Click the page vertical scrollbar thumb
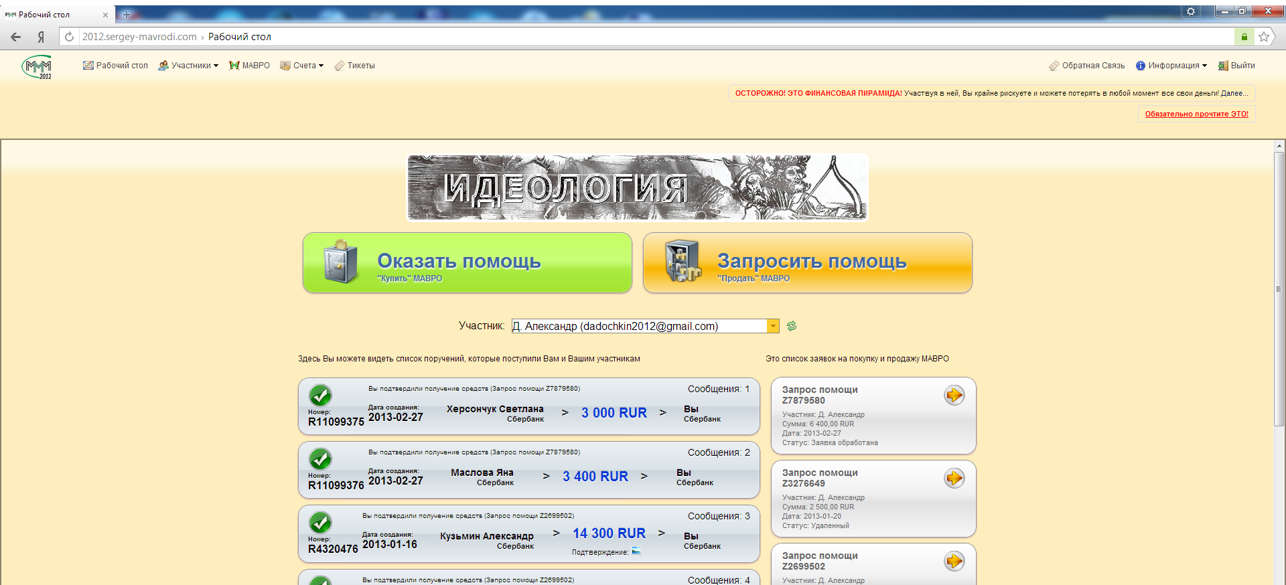This screenshot has height=585, width=1286. [x=1279, y=289]
